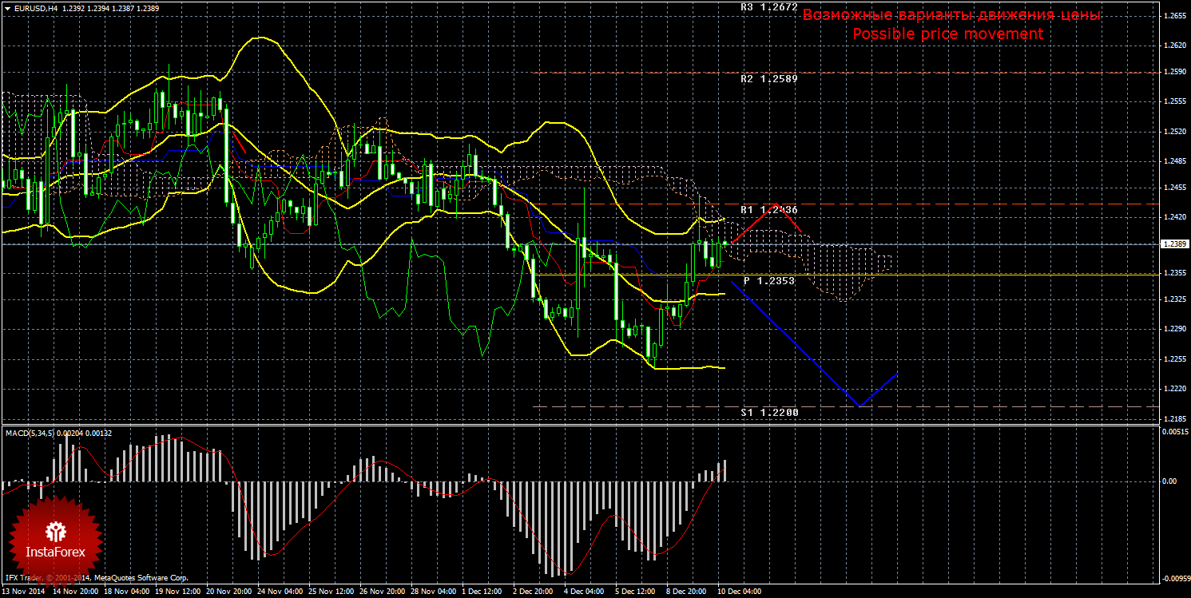Click the 13 Nov 2014 date on time axis
Viewport: 1191px width, 598px height.
[x=23, y=592]
